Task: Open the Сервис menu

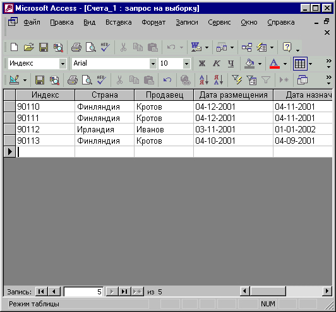Action: click(219, 22)
